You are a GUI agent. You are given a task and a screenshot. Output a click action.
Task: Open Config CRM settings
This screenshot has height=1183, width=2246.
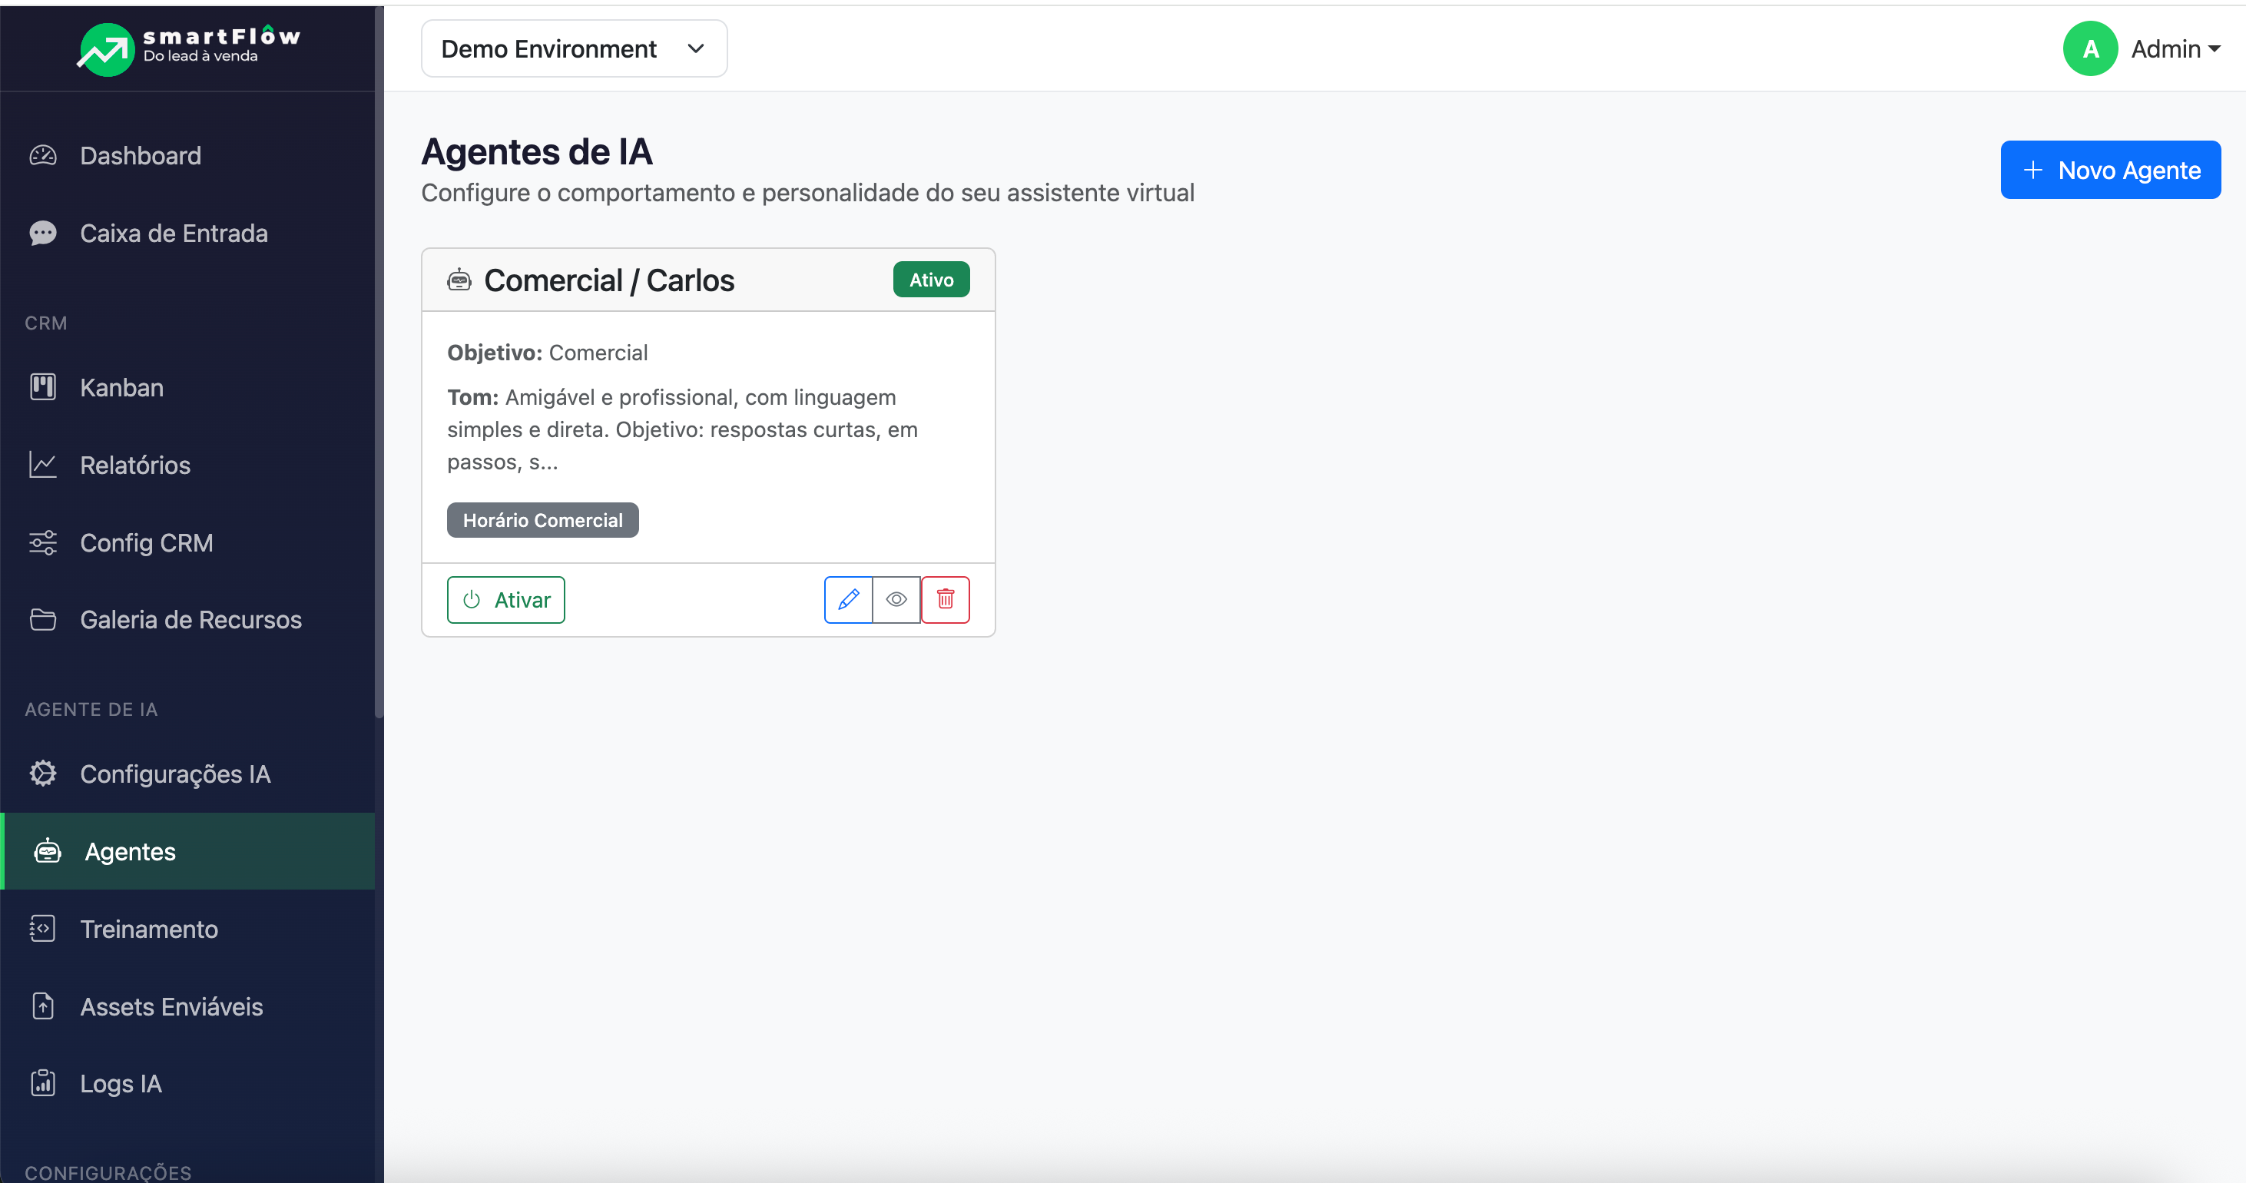click(x=146, y=542)
